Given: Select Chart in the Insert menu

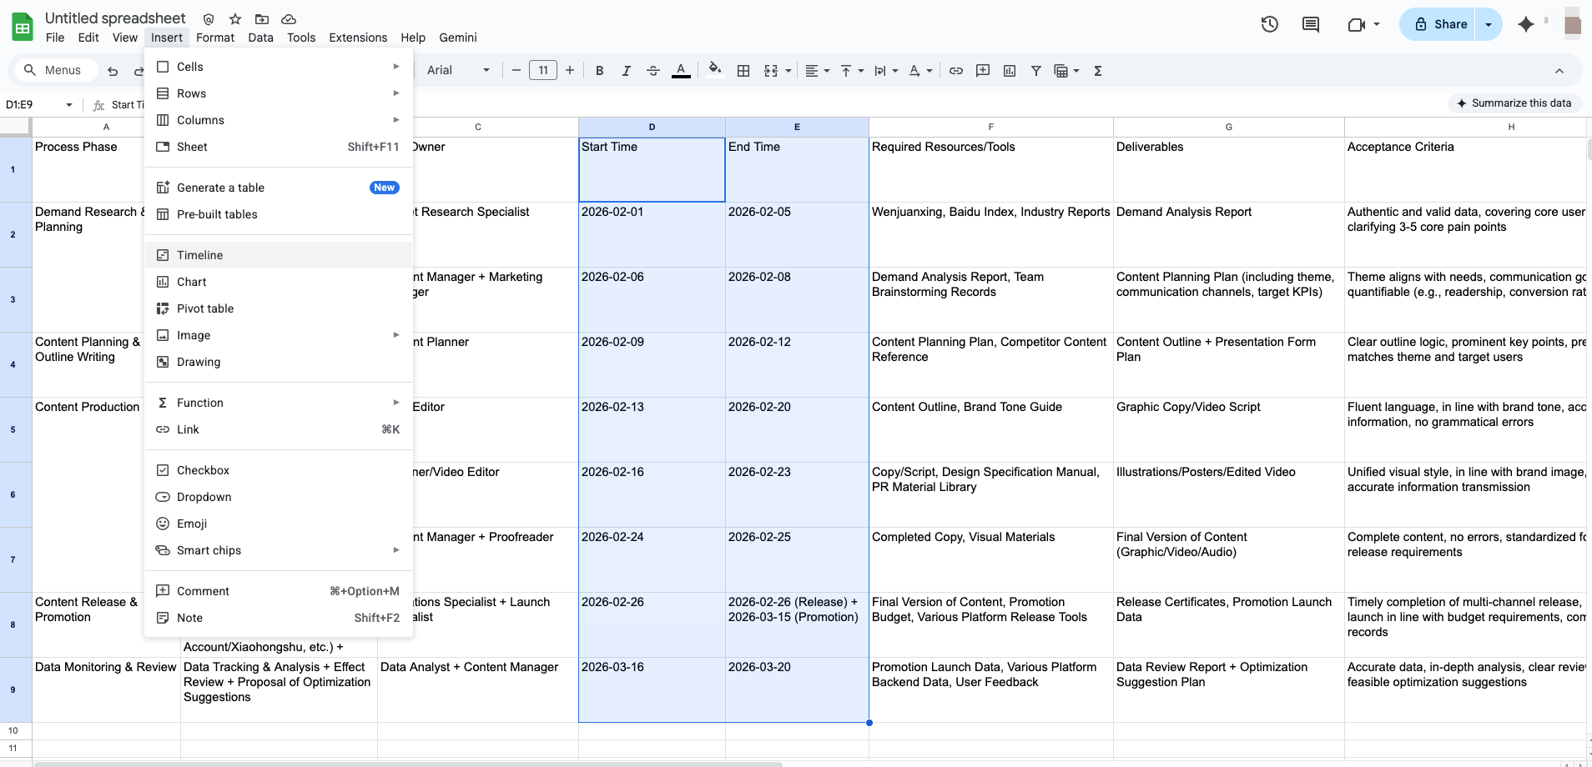Looking at the screenshot, I should (x=279, y=282).
